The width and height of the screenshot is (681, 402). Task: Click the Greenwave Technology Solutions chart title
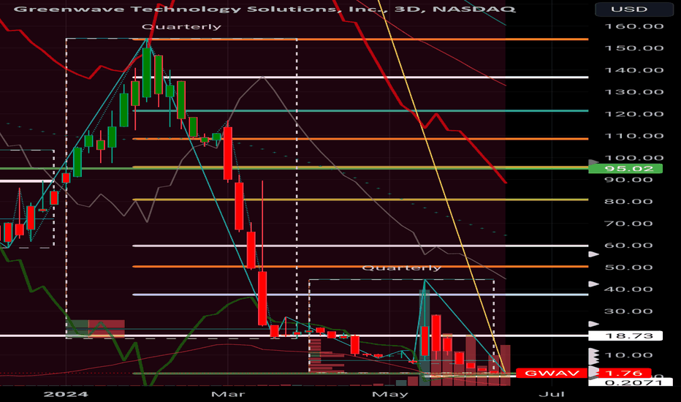pyautogui.click(x=265, y=9)
